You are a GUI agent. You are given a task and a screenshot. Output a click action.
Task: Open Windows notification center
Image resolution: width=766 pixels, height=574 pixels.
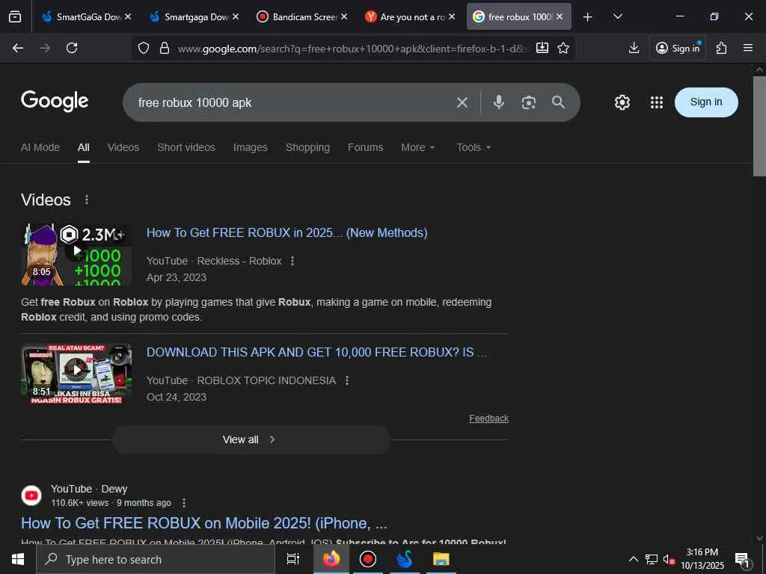(742, 560)
